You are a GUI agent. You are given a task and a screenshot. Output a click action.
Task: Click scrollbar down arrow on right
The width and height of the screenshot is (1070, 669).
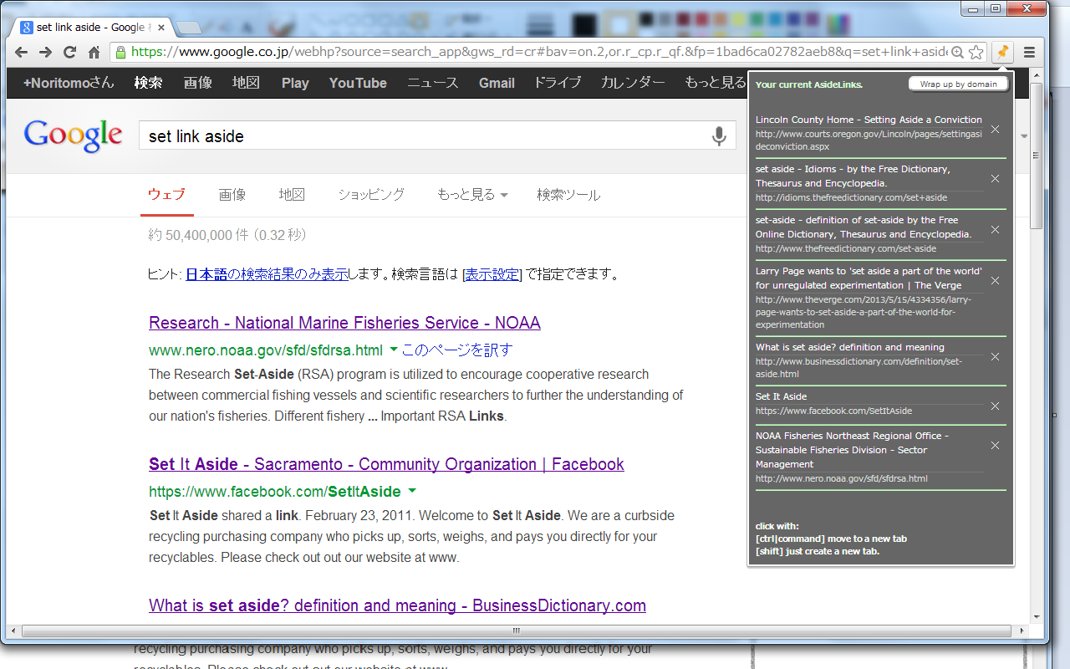point(1037,615)
